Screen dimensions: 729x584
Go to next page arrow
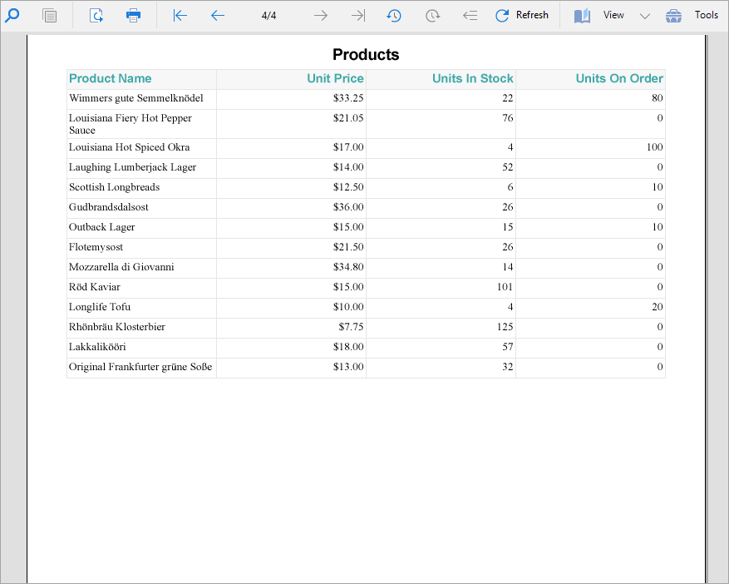(320, 15)
